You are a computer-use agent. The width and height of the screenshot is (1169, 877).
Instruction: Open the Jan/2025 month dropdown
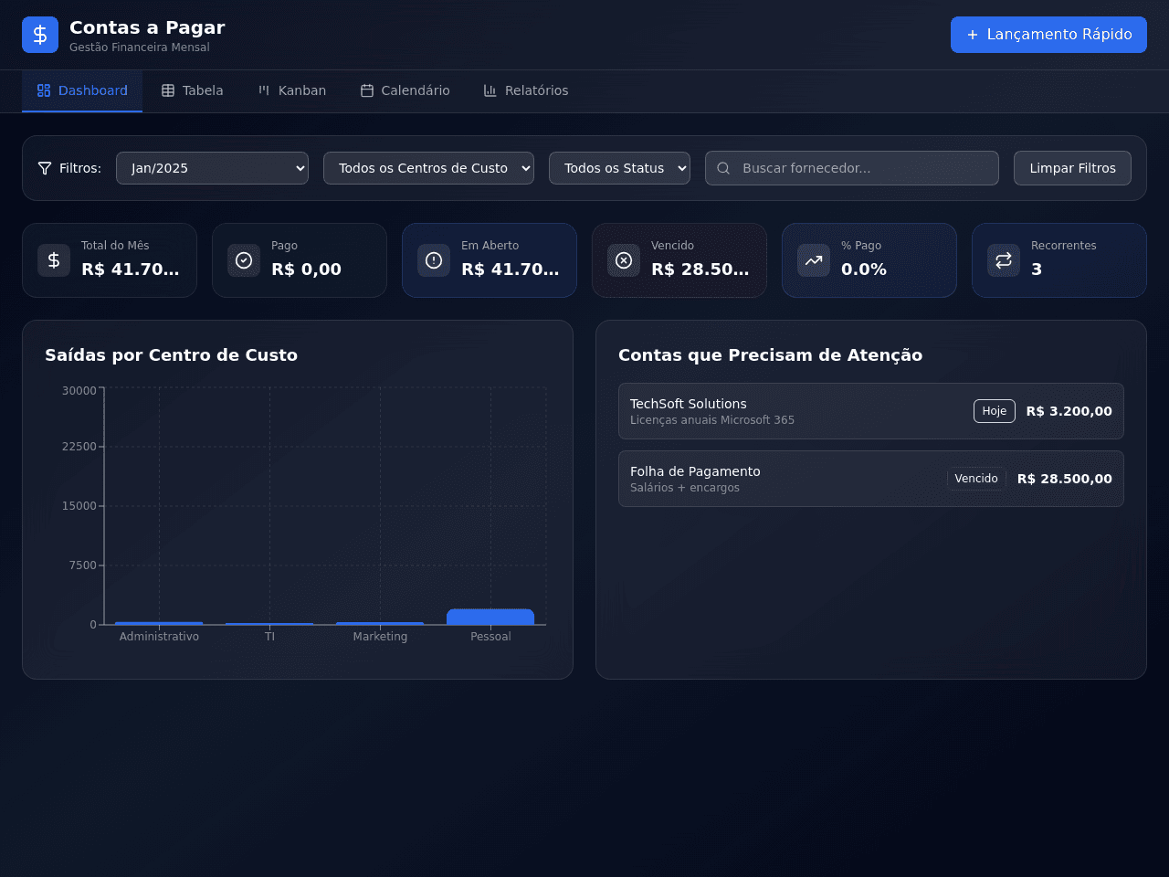[x=212, y=168]
